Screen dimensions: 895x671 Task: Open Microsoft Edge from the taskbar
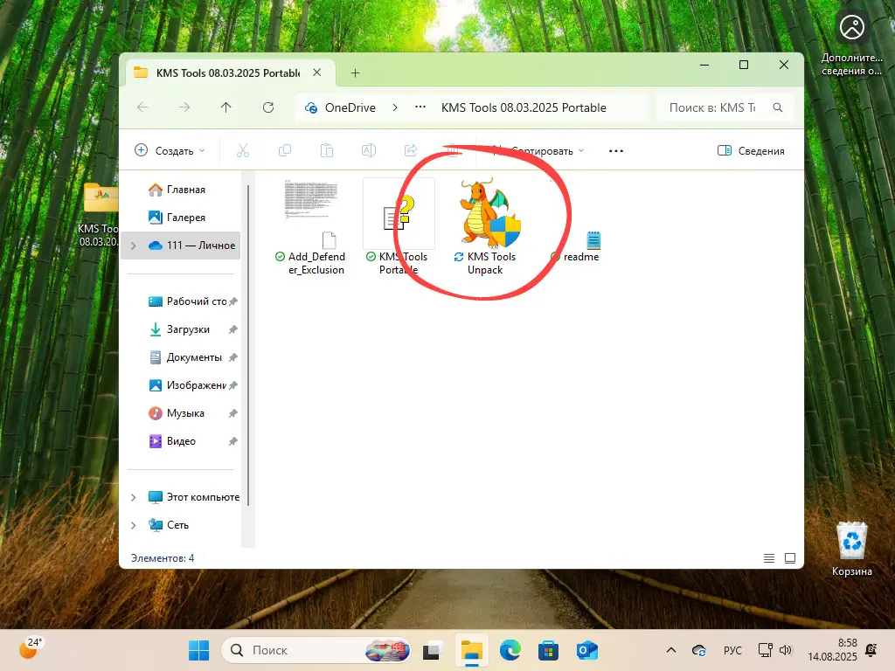(x=510, y=650)
